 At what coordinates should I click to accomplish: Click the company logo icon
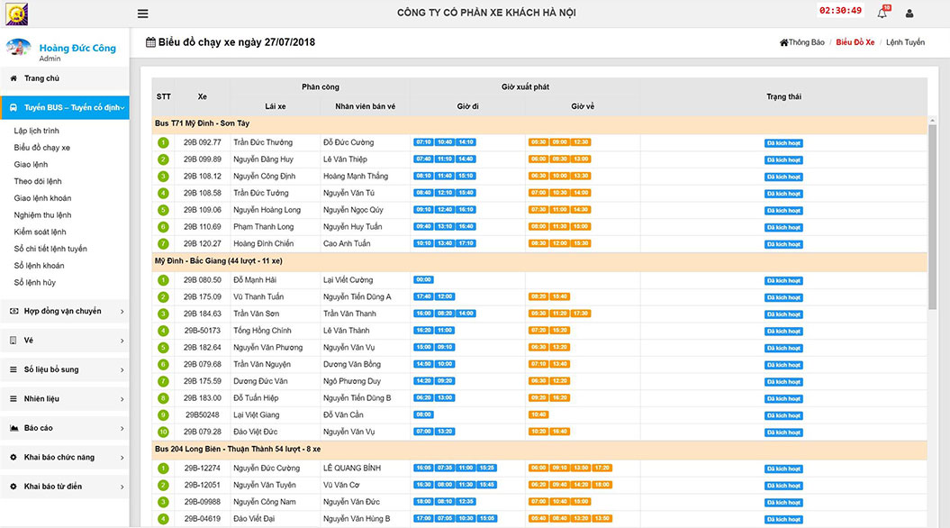(16, 14)
